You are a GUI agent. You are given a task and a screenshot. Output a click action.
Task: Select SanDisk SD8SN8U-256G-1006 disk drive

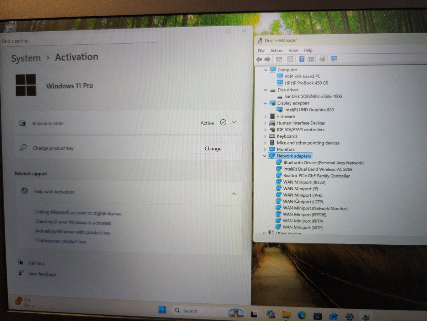pos(313,96)
